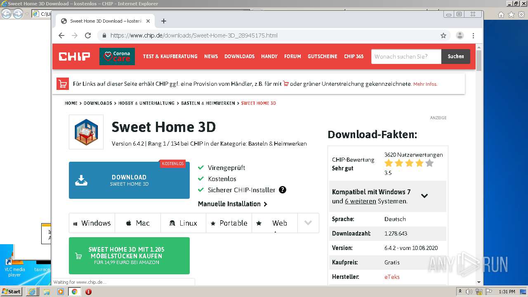Click the system tray volume icon
Screen dimensions: 528x297
(469, 292)
